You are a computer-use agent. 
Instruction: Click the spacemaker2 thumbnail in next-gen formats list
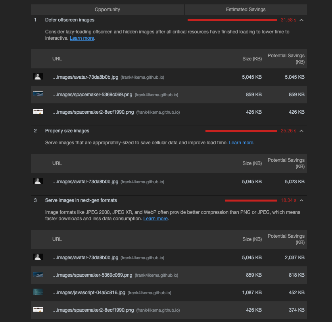(x=38, y=309)
